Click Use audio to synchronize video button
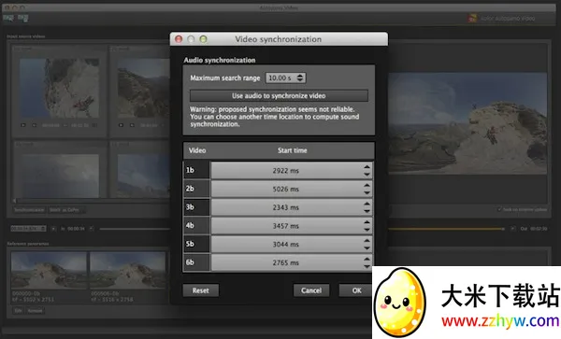This screenshot has width=561, height=339. [279, 96]
